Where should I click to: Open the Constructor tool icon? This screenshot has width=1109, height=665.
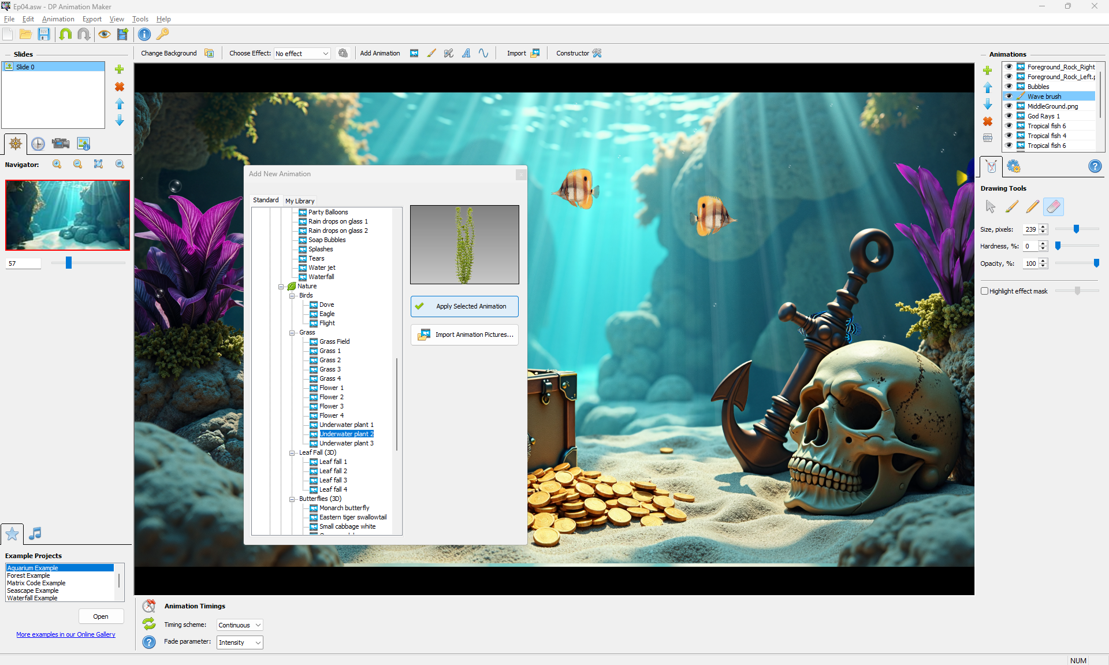pyautogui.click(x=597, y=53)
